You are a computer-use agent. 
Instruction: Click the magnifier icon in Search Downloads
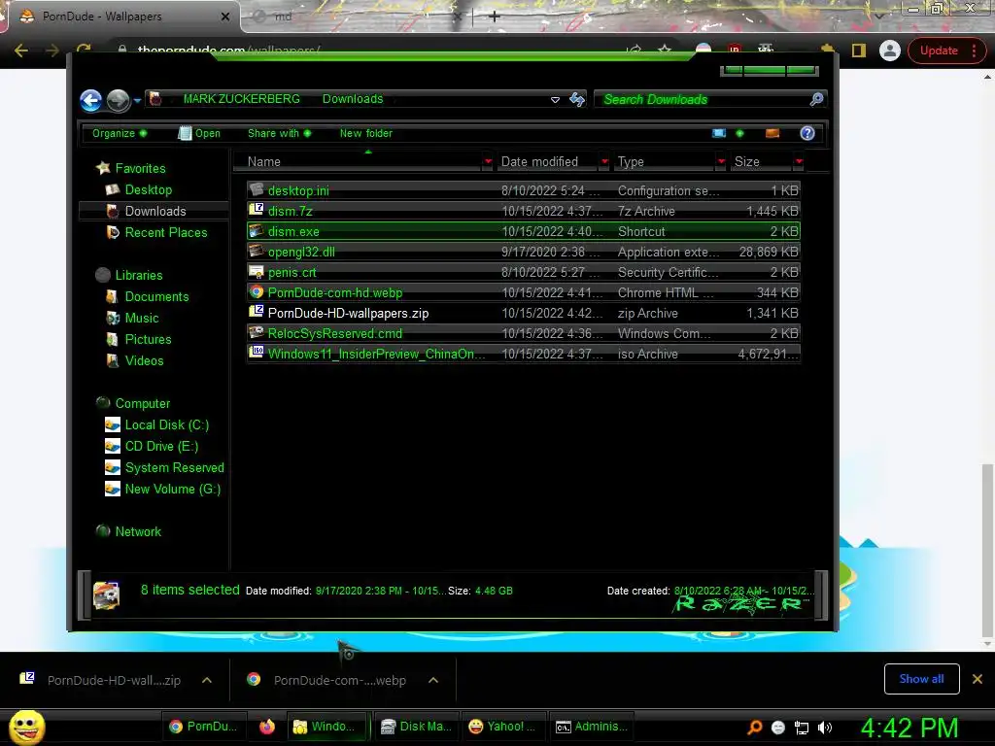point(816,99)
